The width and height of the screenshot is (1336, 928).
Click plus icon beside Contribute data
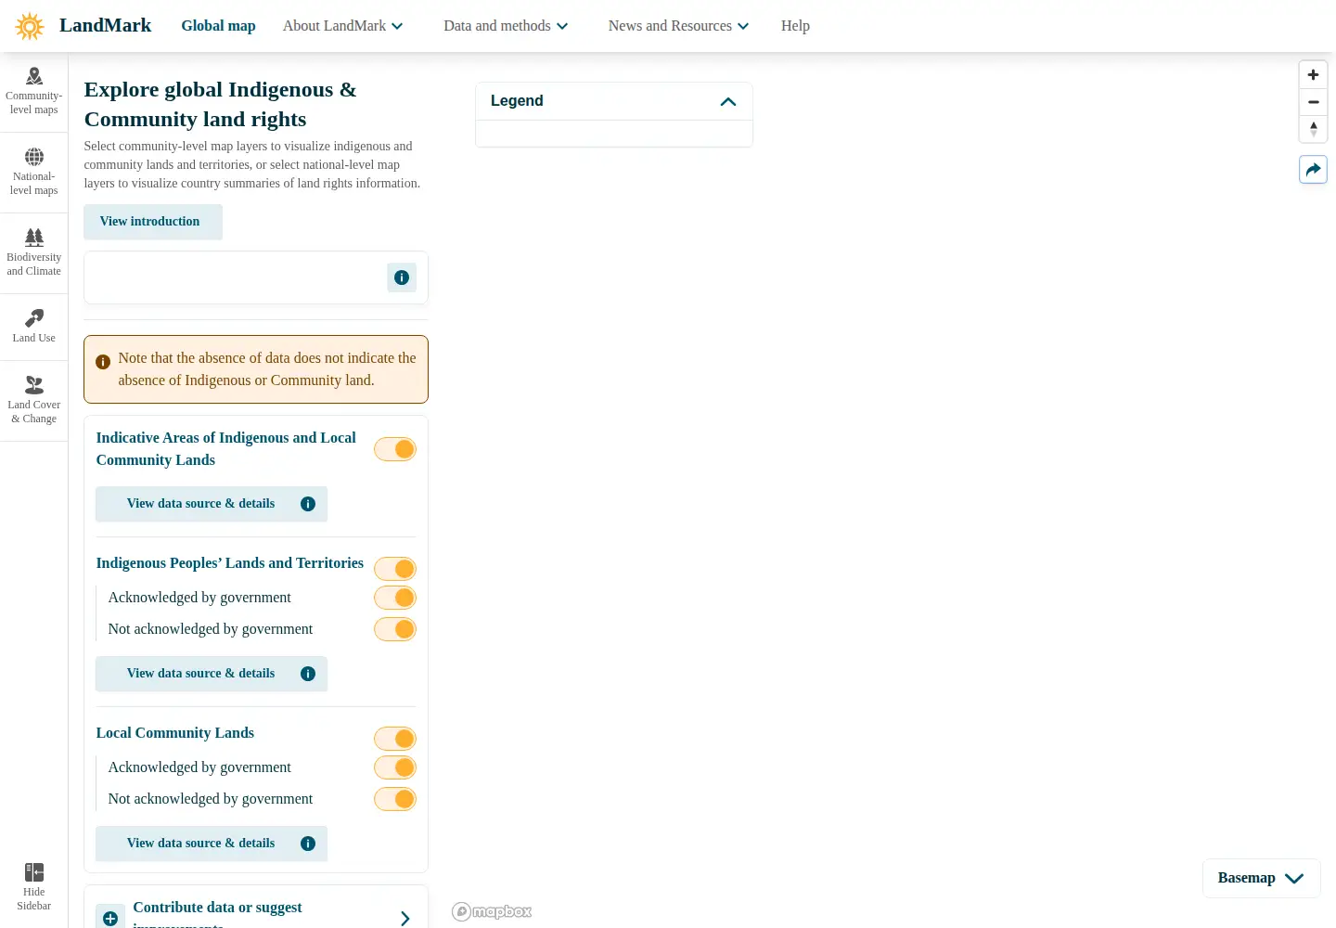(110, 919)
